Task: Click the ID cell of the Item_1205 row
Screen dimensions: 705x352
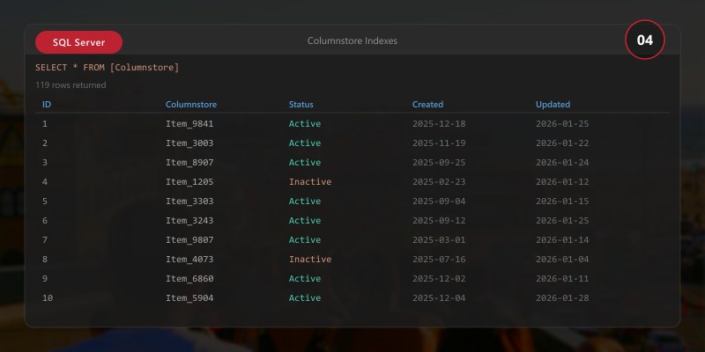Action: point(45,181)
